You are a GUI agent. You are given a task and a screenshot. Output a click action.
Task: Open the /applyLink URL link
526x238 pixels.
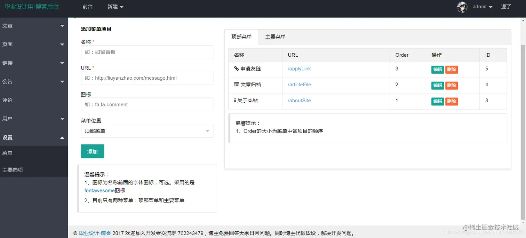[300, 69]
